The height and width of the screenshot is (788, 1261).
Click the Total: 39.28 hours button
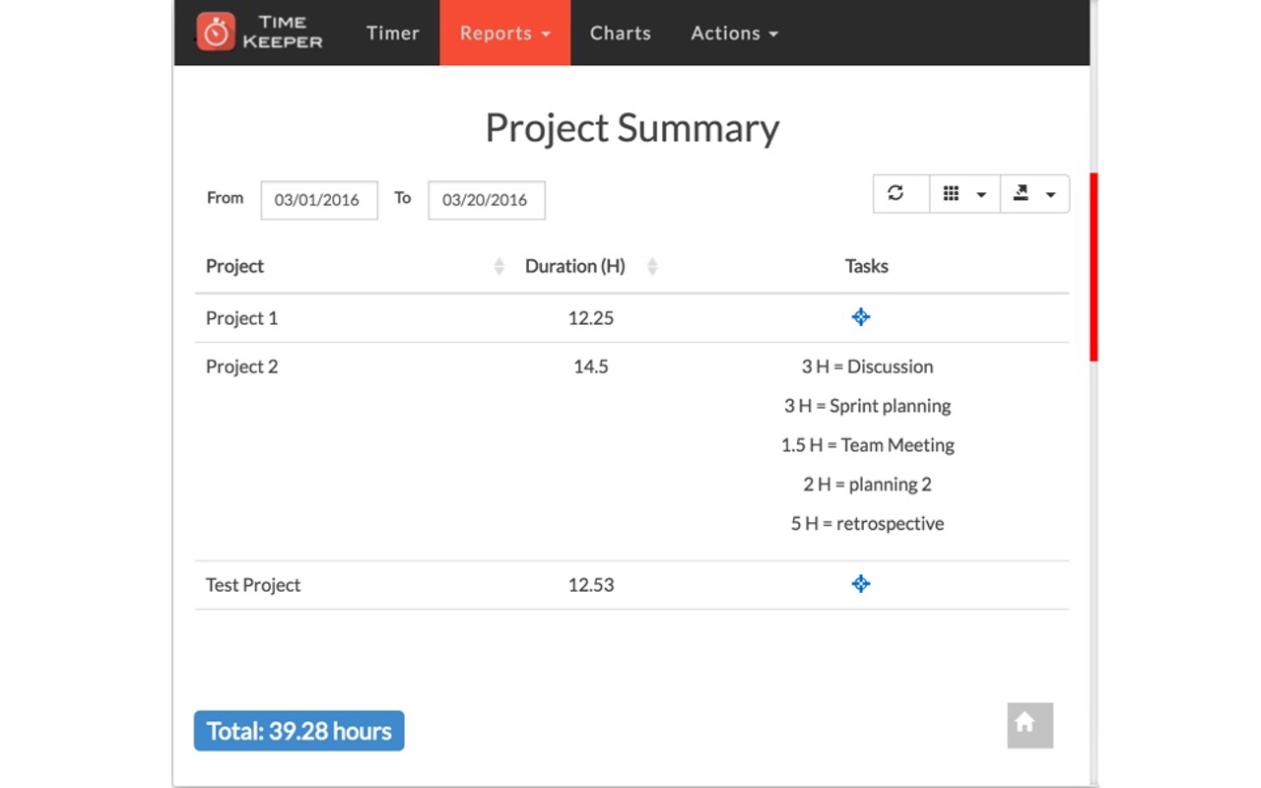click(299, 730)
